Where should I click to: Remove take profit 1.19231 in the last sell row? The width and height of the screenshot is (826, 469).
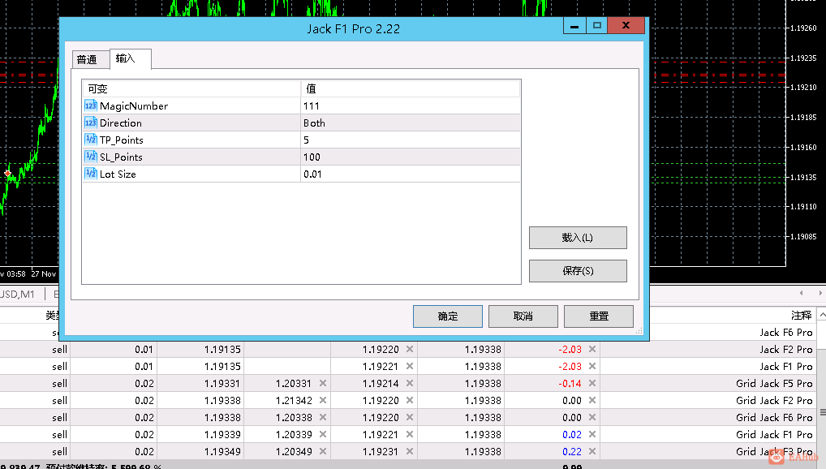[x=409, y=451]
